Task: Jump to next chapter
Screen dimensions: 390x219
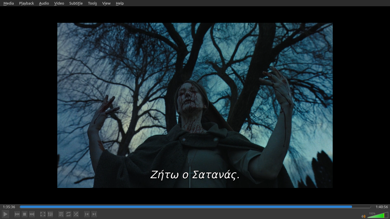Action: (x=94, y=214)
